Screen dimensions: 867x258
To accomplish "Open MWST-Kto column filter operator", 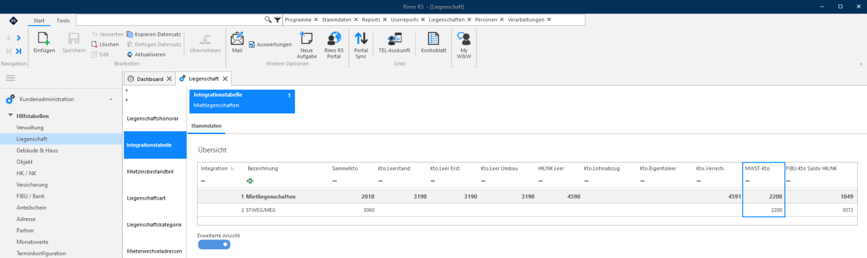I will 747,180.
